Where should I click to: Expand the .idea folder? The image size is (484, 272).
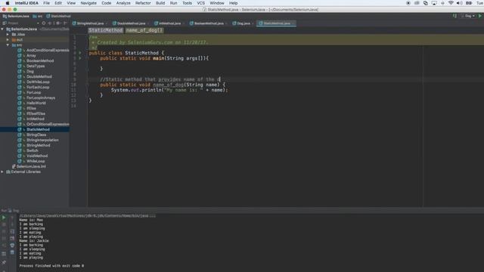pos(8,34)
